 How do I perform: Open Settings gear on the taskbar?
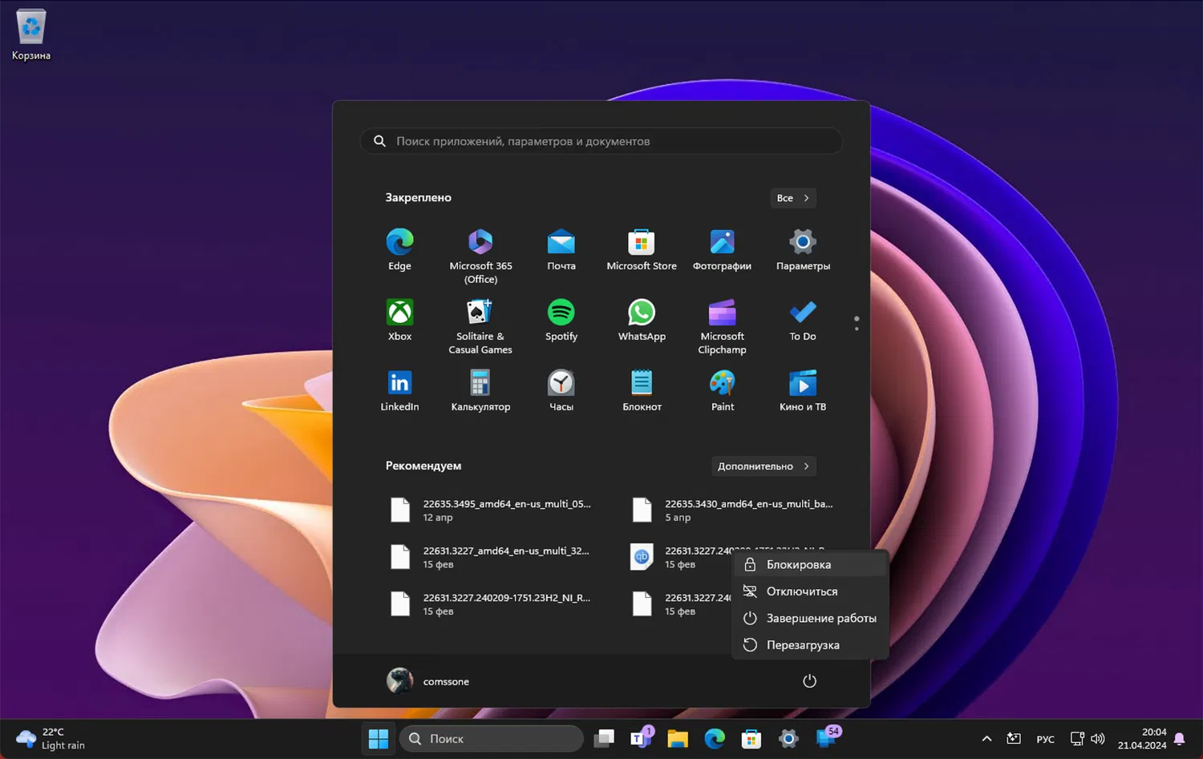click(788, 739)
